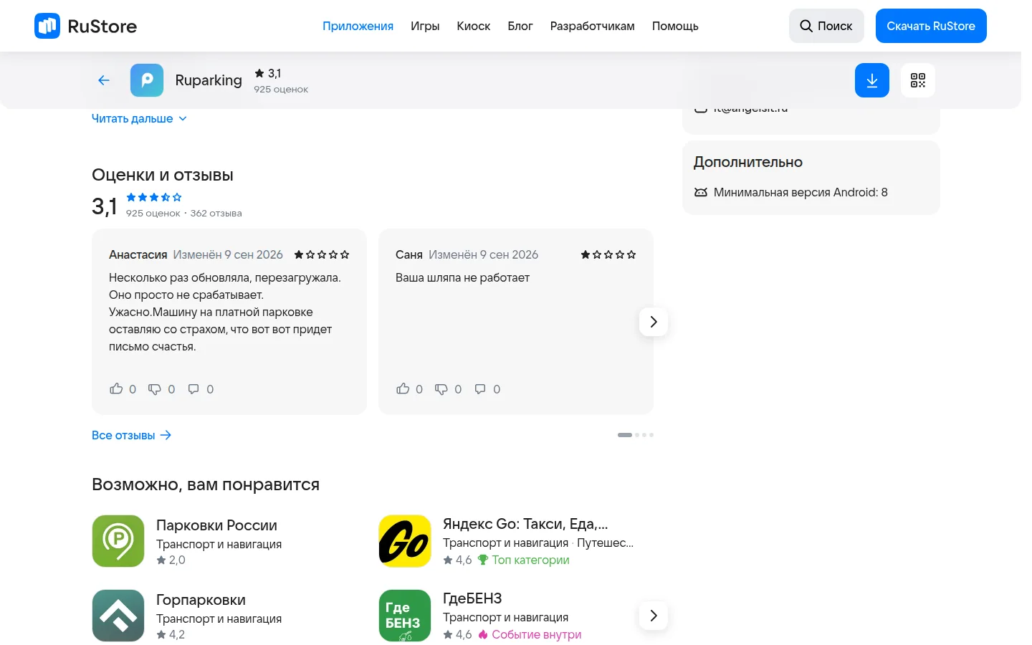The height and width of the screenshot is (645, 1032).
Task: Click Анастасия's one-star rating
Action: (322, 254)
